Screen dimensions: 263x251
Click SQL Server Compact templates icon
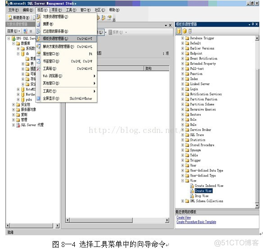190,31
